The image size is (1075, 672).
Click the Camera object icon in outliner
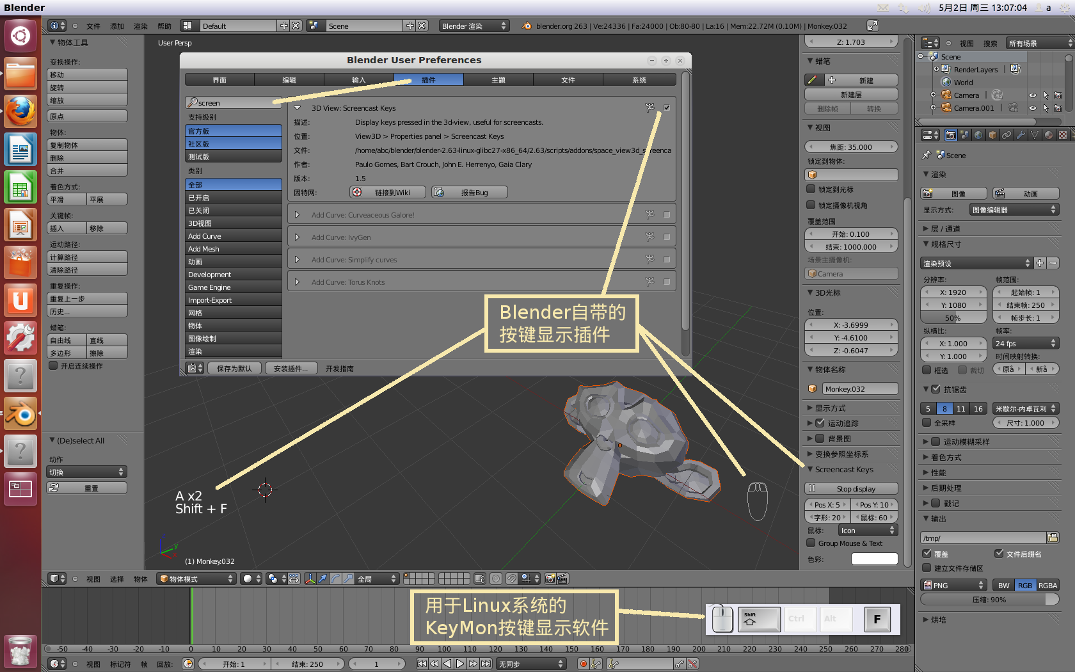tap(946, 95)
